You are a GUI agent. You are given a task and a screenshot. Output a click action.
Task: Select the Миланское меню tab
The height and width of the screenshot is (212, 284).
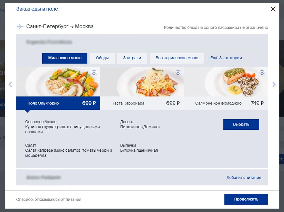point(65,58)
